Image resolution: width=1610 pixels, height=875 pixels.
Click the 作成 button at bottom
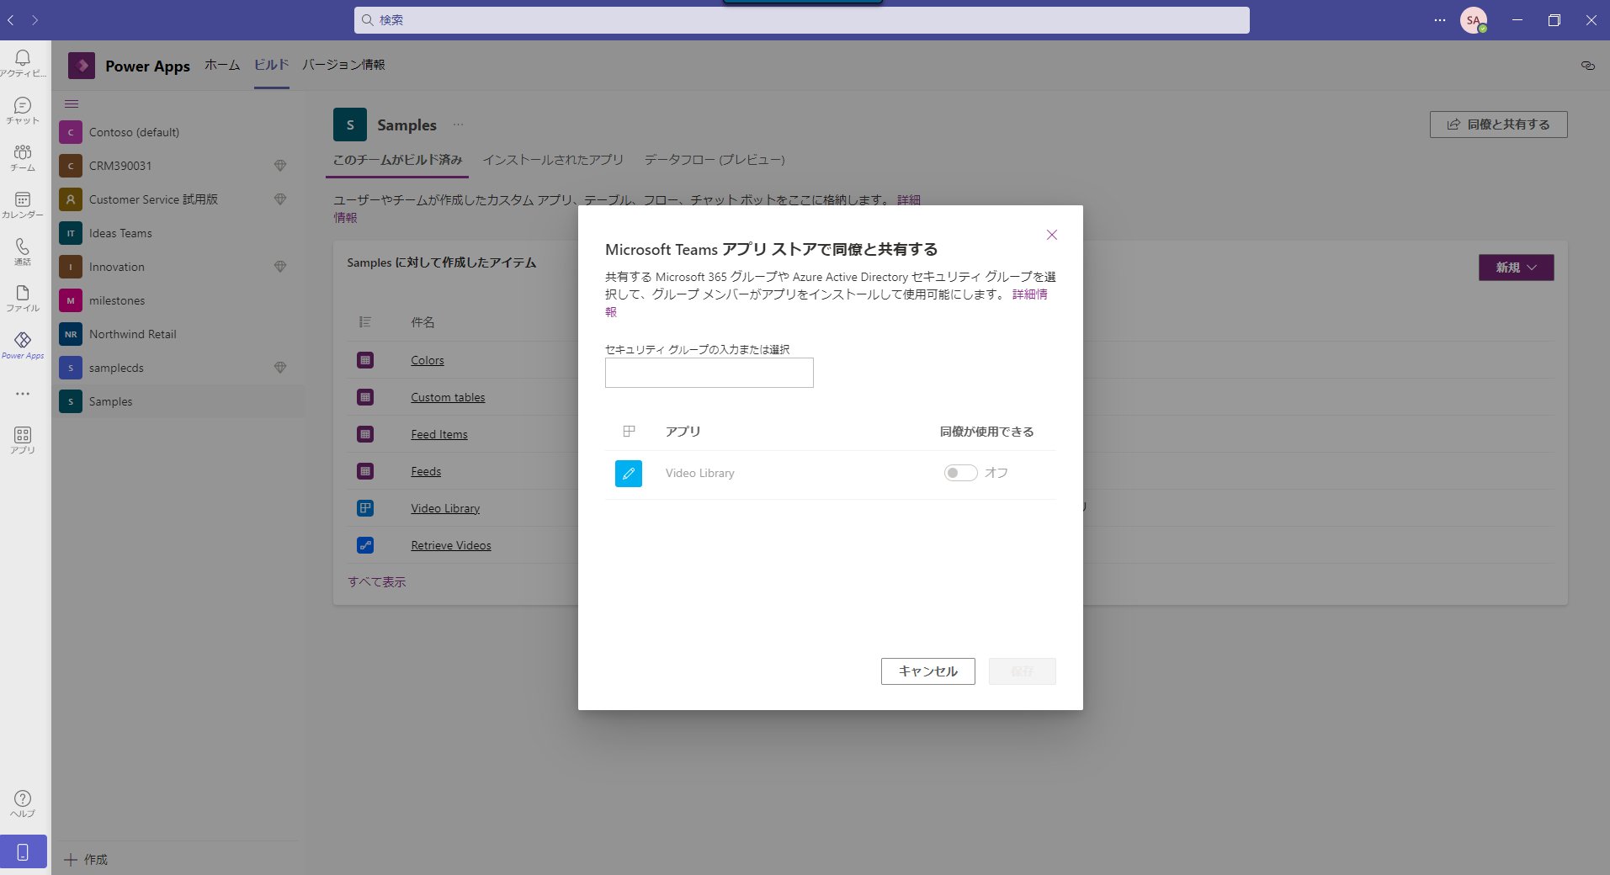pos(87,859)
